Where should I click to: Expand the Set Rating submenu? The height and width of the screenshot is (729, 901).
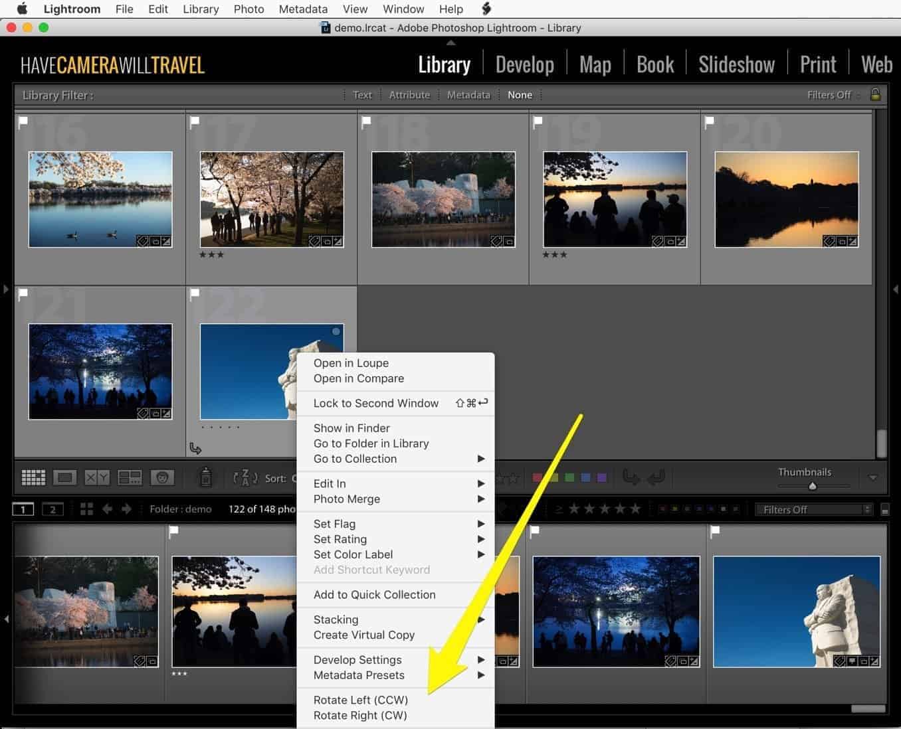point(395,539)
